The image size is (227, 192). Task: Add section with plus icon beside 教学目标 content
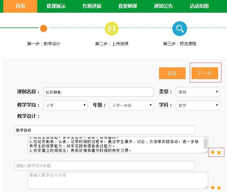click(213, 152)
